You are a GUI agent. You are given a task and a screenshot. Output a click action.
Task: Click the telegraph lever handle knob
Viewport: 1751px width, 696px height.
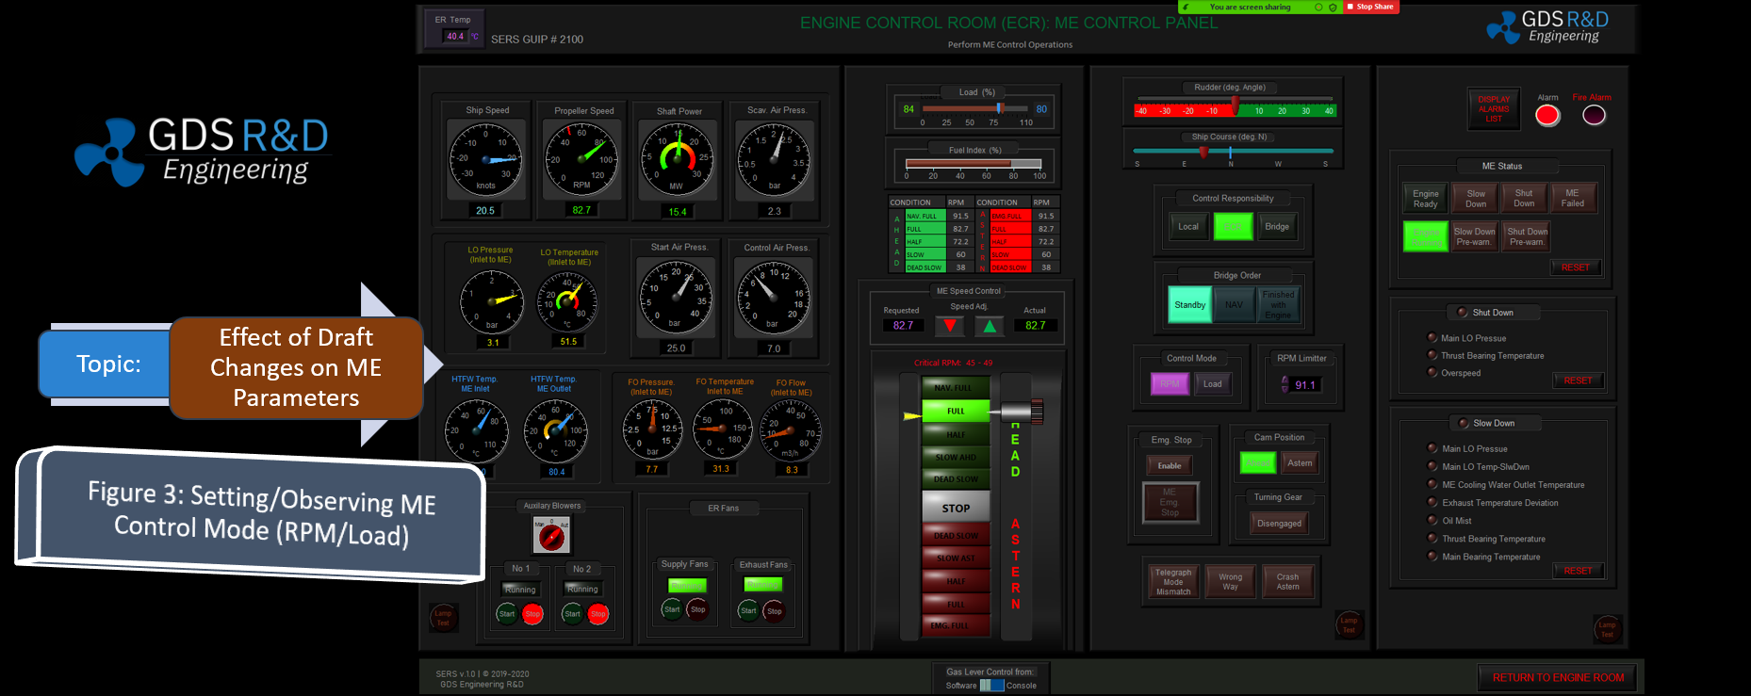click(1037, 411)
